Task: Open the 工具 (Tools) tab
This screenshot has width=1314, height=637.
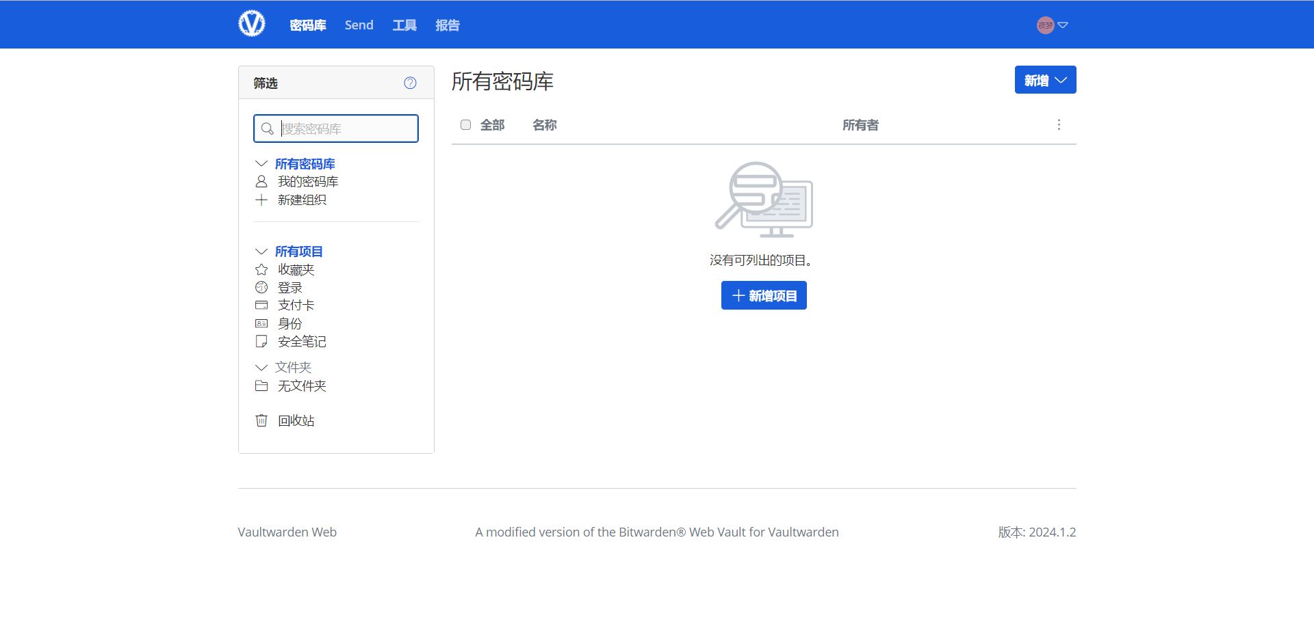Action: tap(404, 25)
